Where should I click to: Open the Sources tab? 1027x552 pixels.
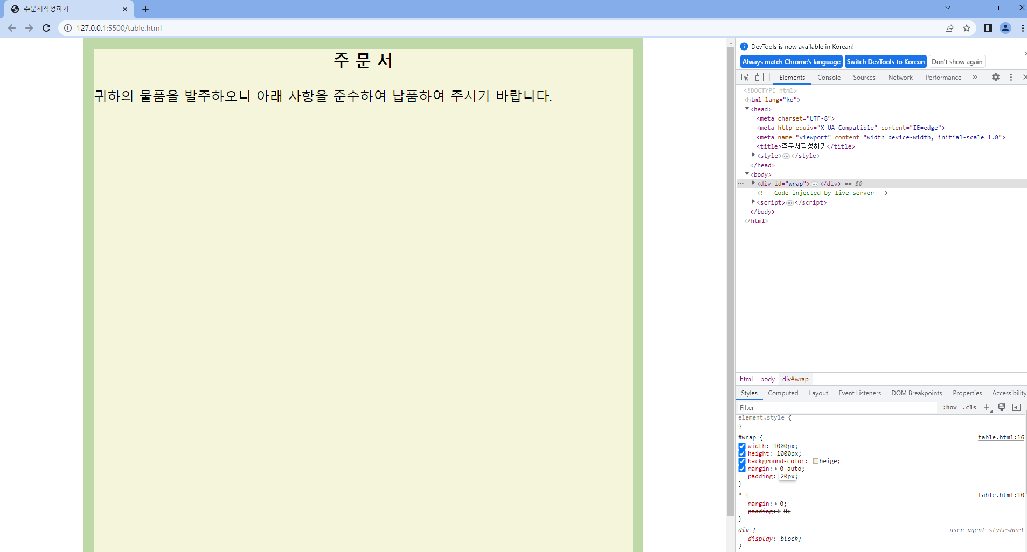864,78
